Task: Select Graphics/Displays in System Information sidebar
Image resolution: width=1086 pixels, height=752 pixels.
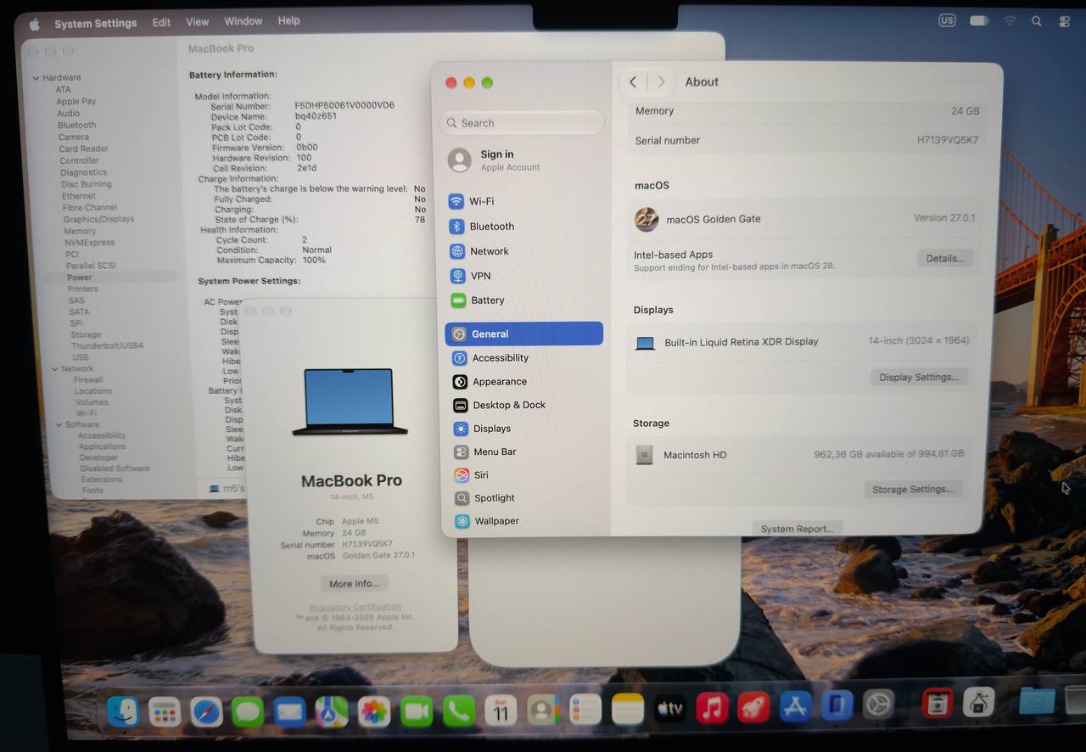Action: click(x=98, y=219)
